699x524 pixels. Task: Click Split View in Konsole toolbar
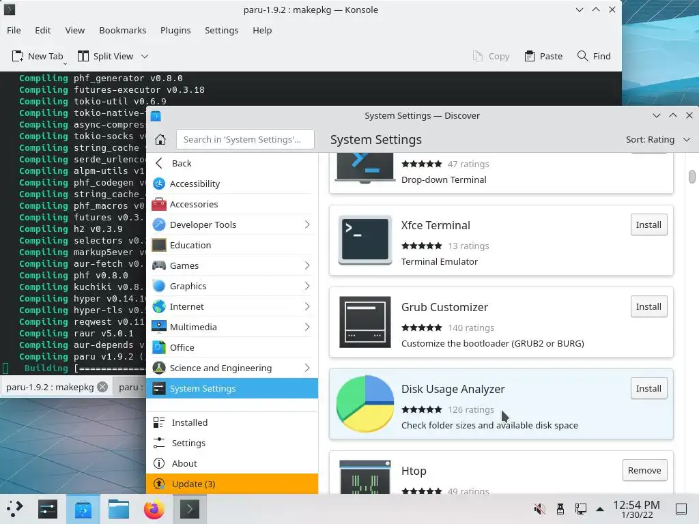pos(106,56)
